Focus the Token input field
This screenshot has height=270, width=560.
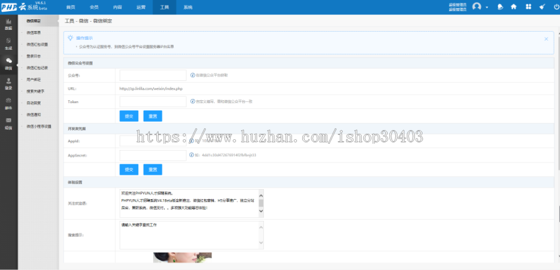coord(153,101)
